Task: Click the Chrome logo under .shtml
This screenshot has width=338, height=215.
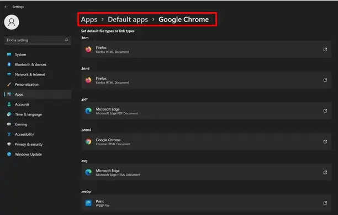Action: [x=88, y=141]
